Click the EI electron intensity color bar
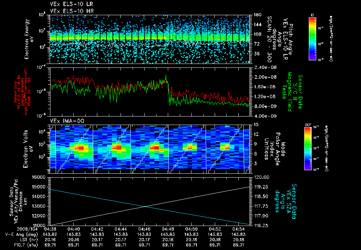 coord(312,39)
